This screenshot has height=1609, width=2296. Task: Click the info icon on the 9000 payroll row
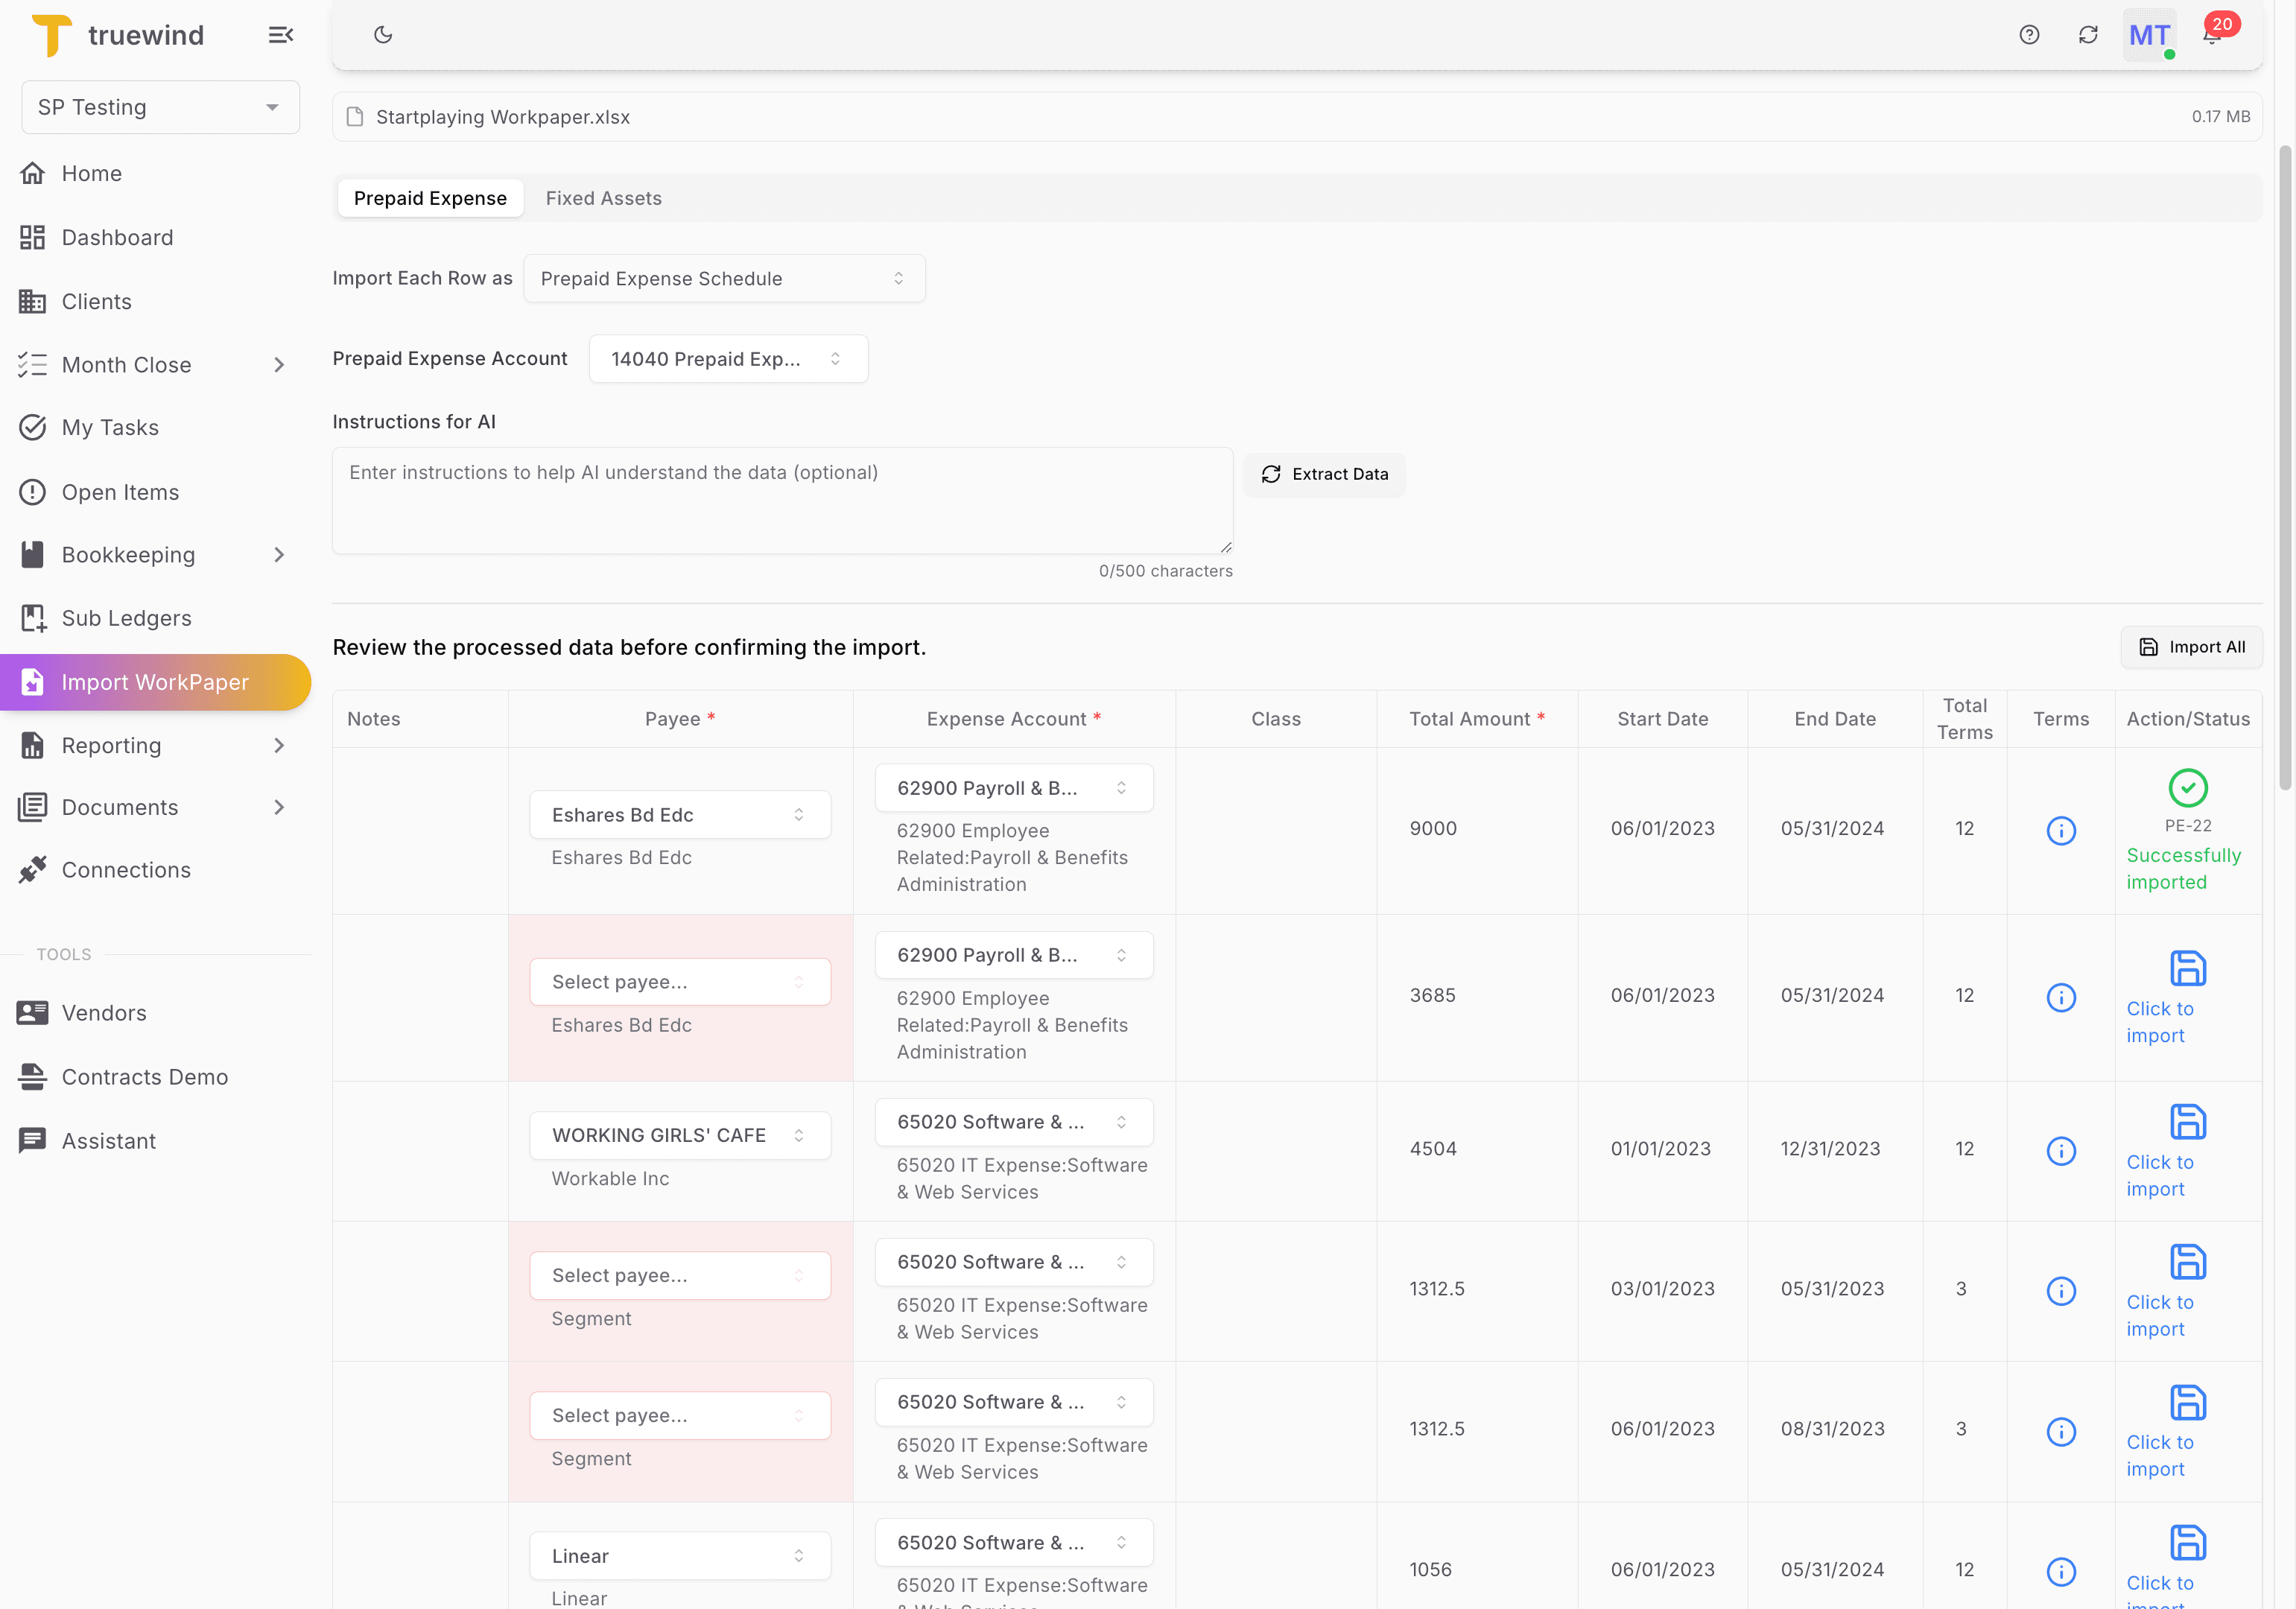pos(2062,830)
